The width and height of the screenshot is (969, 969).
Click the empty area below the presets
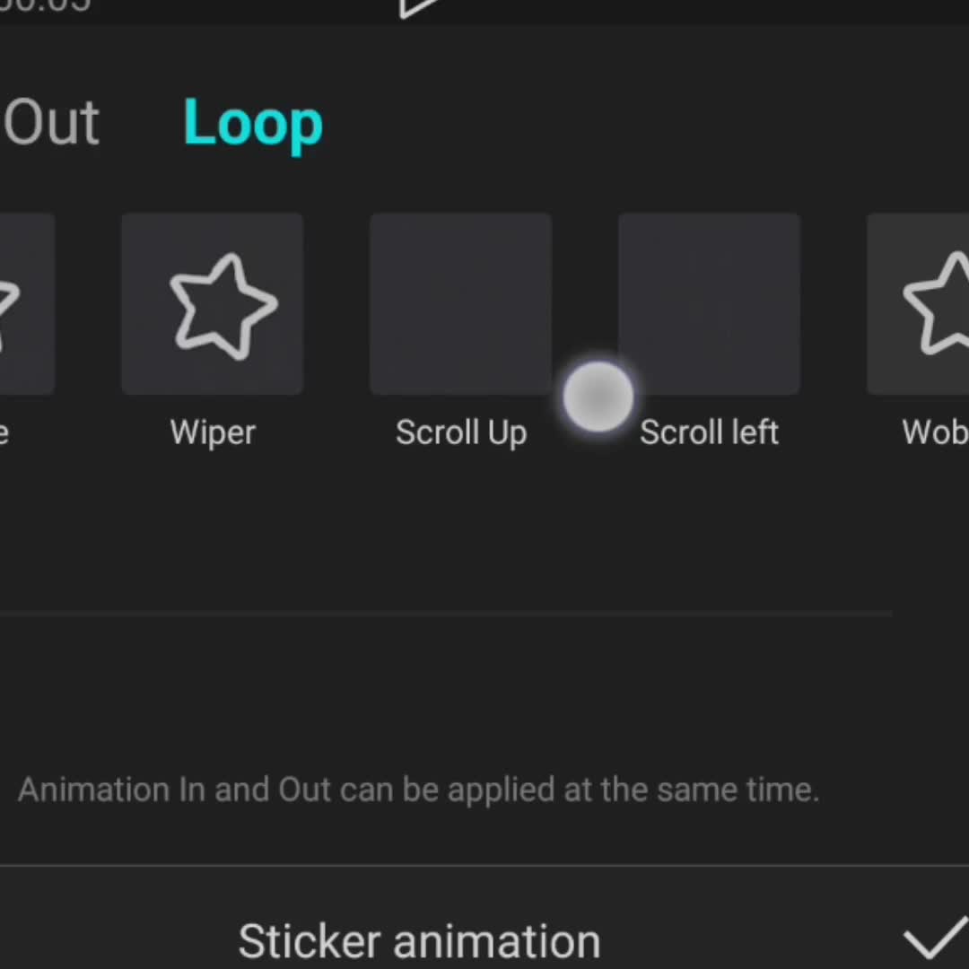click(x=449, y=529)
